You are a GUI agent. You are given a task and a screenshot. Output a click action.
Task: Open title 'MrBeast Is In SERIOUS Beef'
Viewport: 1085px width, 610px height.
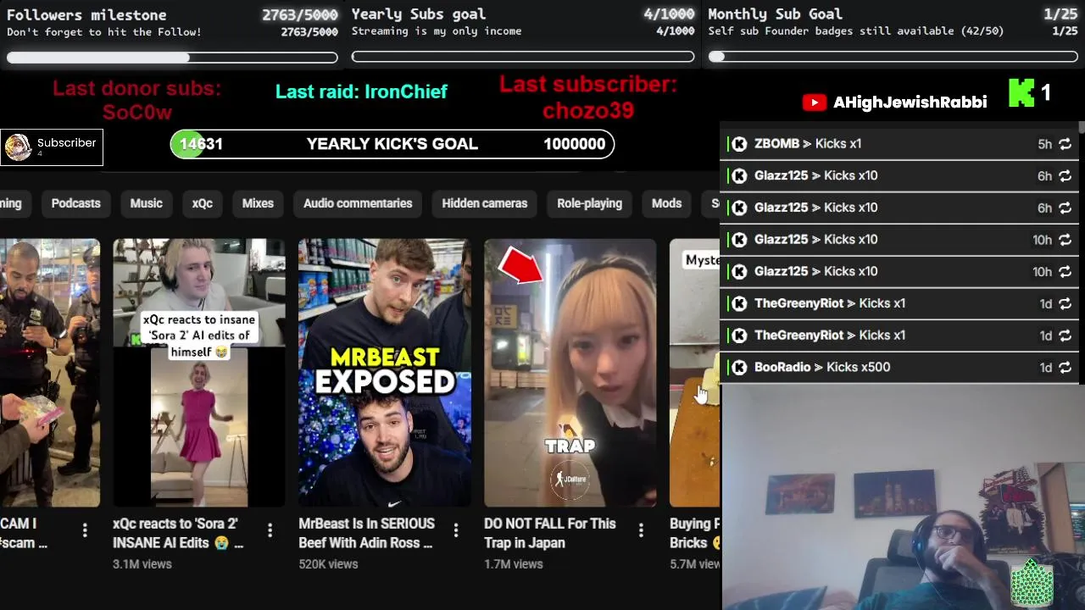[366, 533]
